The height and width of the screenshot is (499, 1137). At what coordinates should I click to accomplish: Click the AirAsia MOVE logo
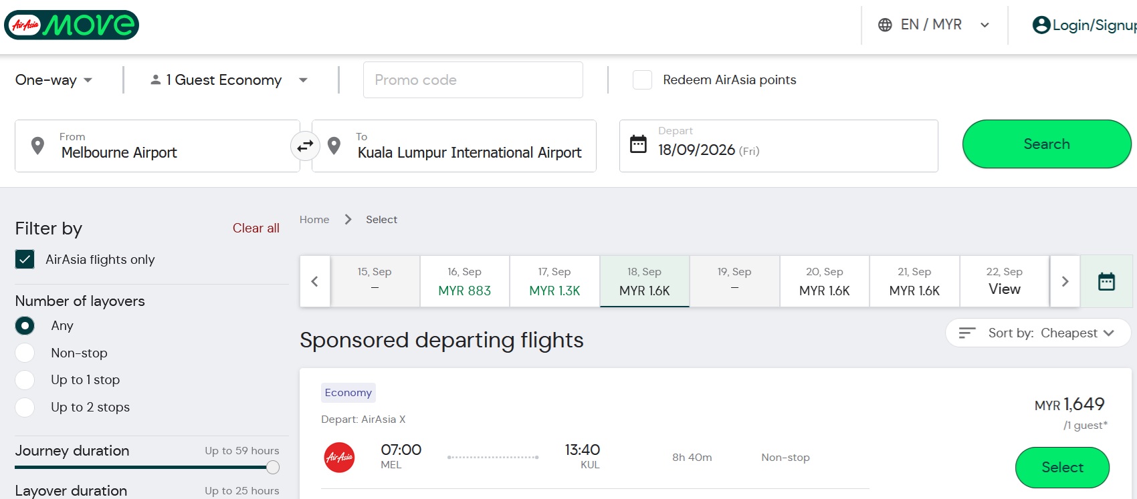72,25
